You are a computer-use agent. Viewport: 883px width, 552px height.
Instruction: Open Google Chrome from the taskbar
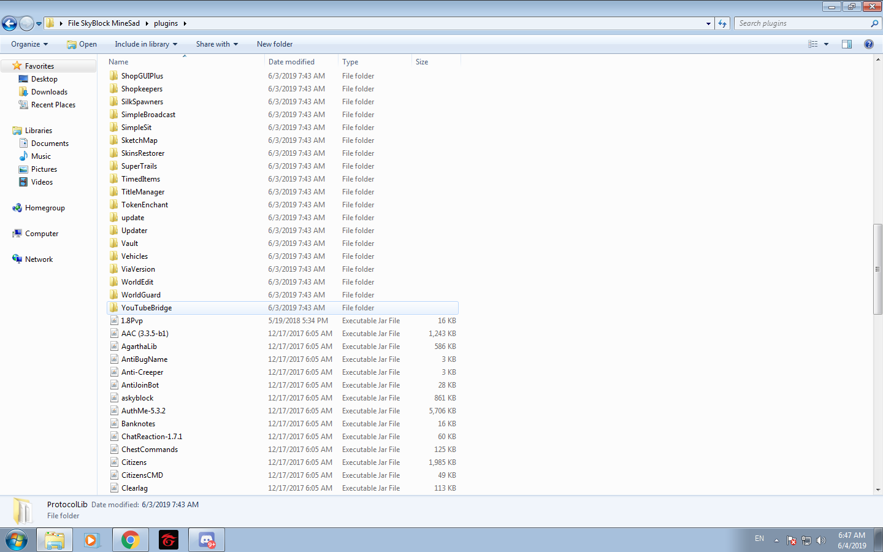click(x=130, y=540)
